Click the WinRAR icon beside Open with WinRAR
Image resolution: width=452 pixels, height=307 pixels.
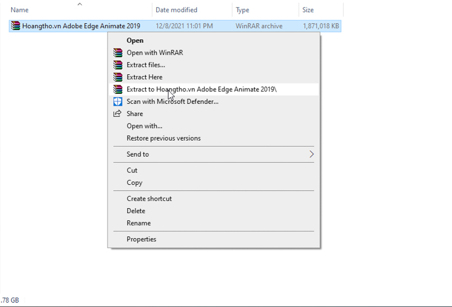pos(117,53)
